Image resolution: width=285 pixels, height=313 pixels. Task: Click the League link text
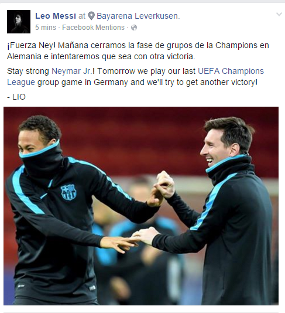pos(21,82)
